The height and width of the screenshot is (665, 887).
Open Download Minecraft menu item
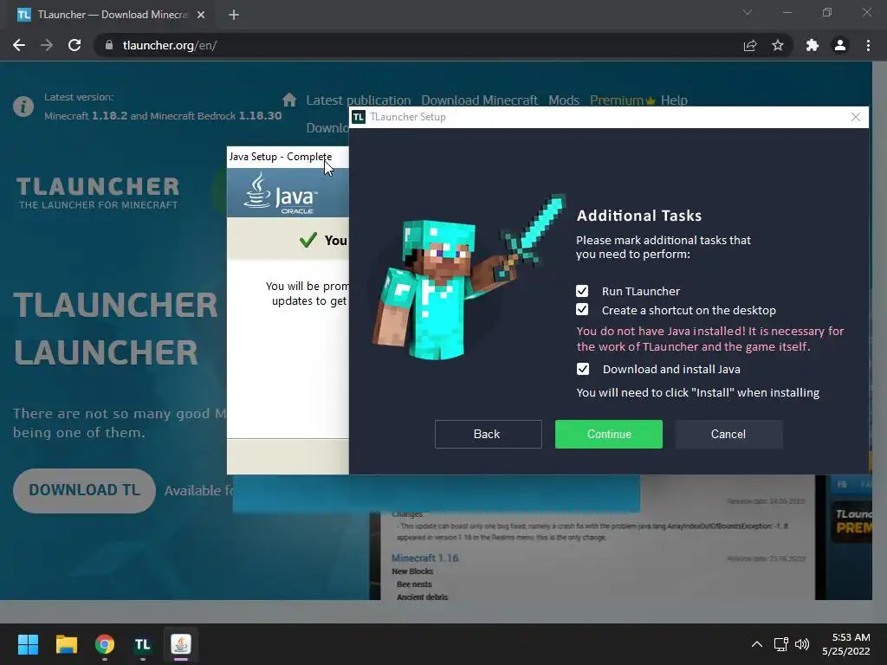pos(479,100)
